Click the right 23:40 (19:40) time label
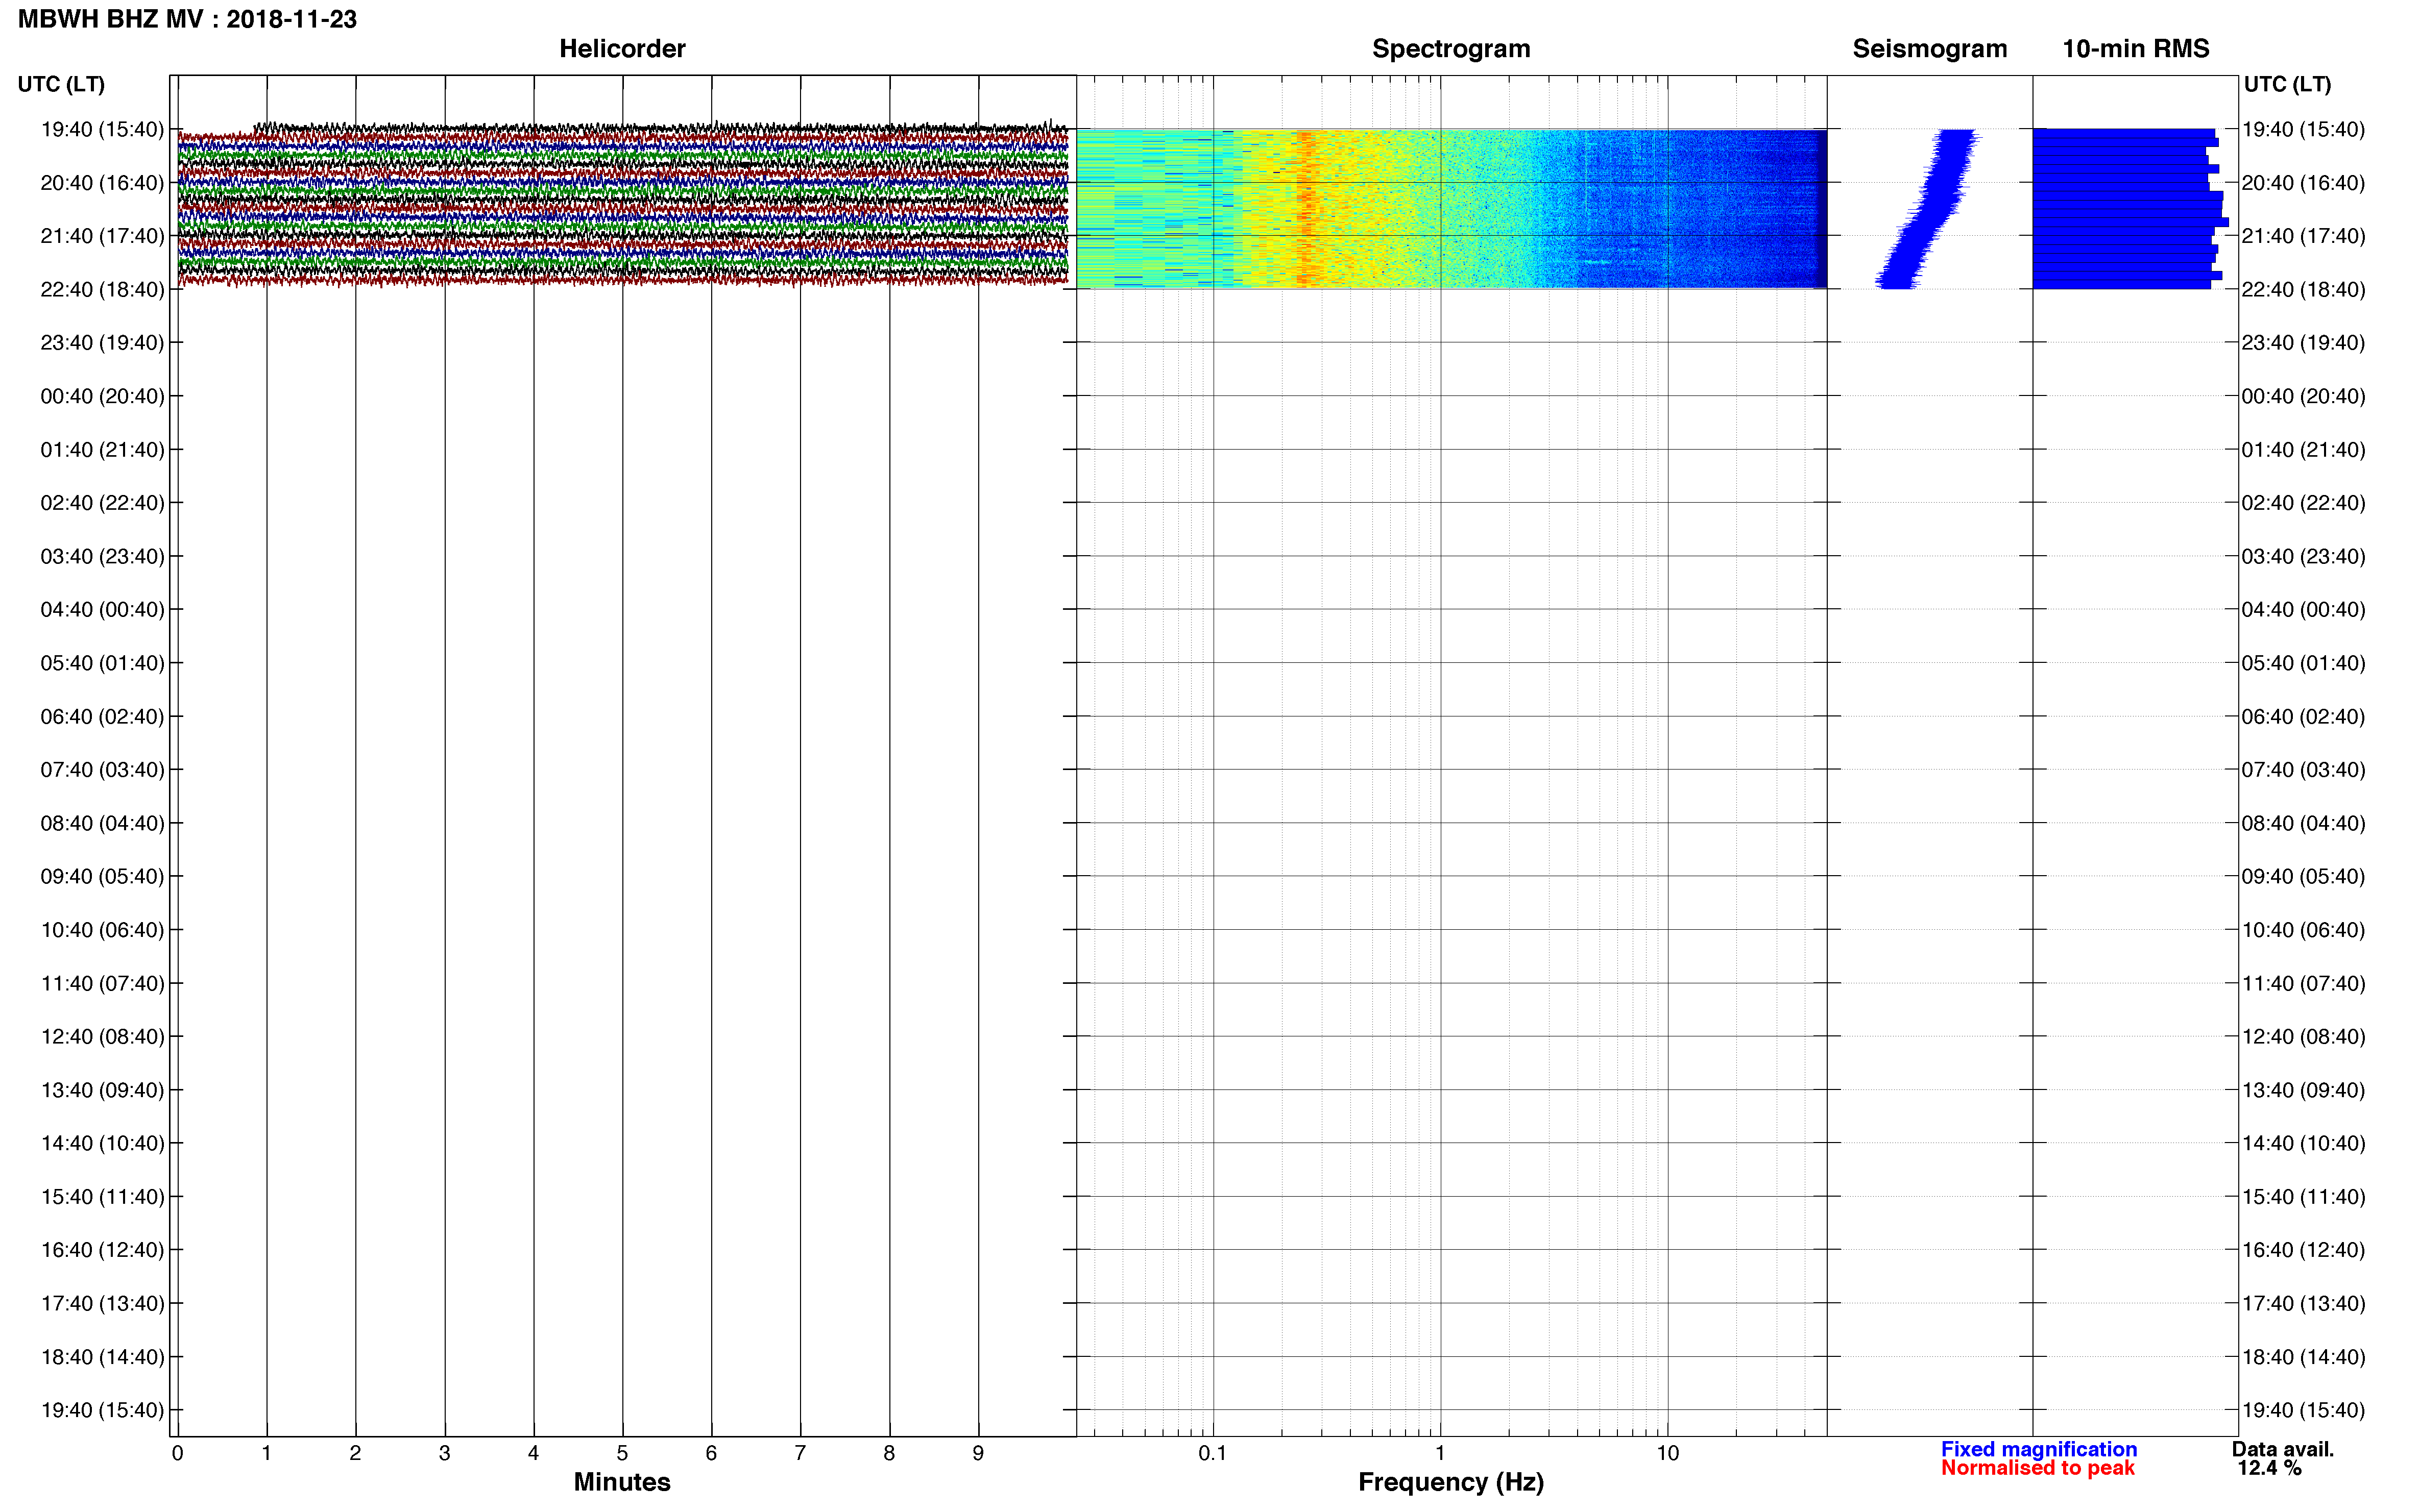 click(2303, 343)
